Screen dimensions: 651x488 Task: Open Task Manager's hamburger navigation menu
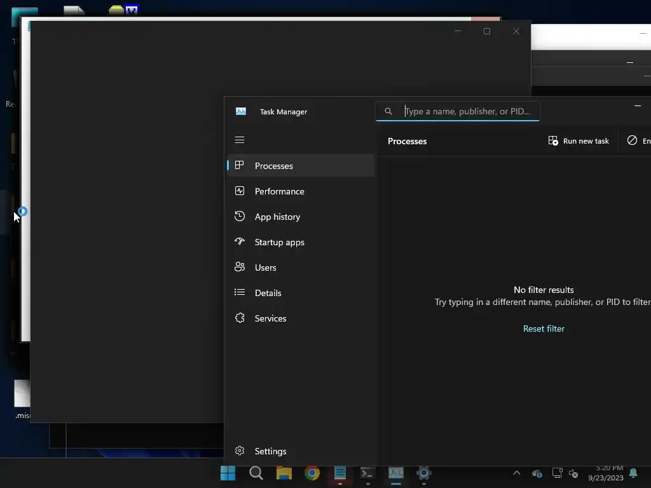pos(240,140)
